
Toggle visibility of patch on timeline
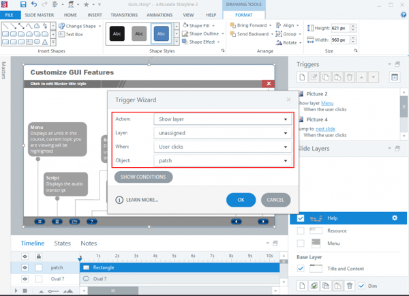pyautogui.click(x=25, y=267)
